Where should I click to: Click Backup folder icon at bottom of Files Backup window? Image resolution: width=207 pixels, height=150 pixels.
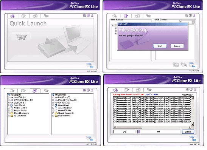click(x=176, y=65)
